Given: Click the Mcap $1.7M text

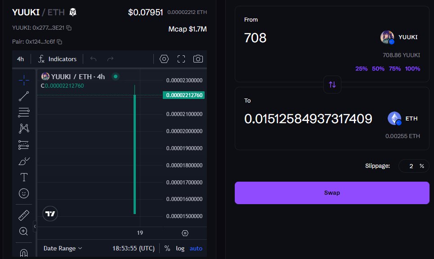Looking at the screenshot, I should pos(188,29).
